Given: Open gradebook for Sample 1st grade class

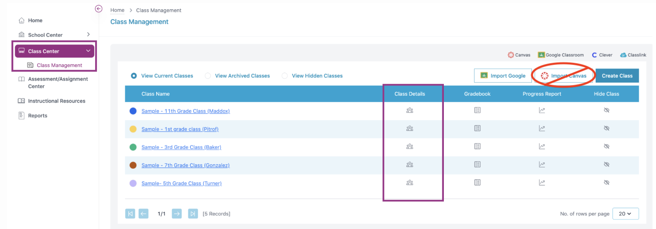Looking at the screenshot, I should [477, 128].
